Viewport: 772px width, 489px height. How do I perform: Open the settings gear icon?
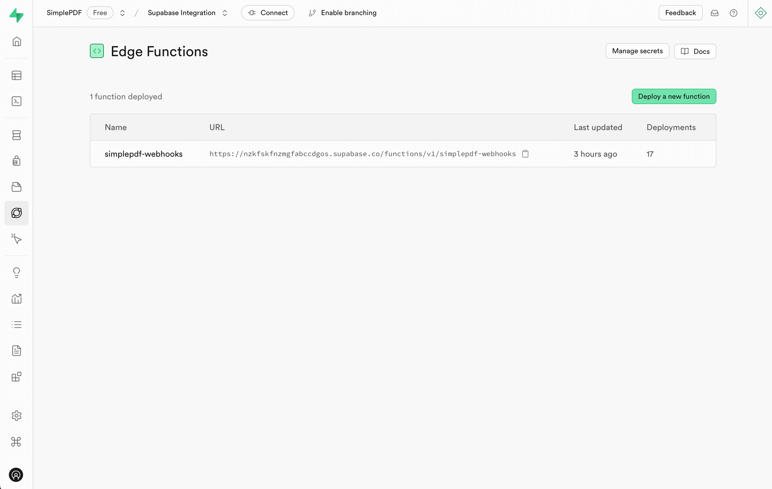point(16,415)
